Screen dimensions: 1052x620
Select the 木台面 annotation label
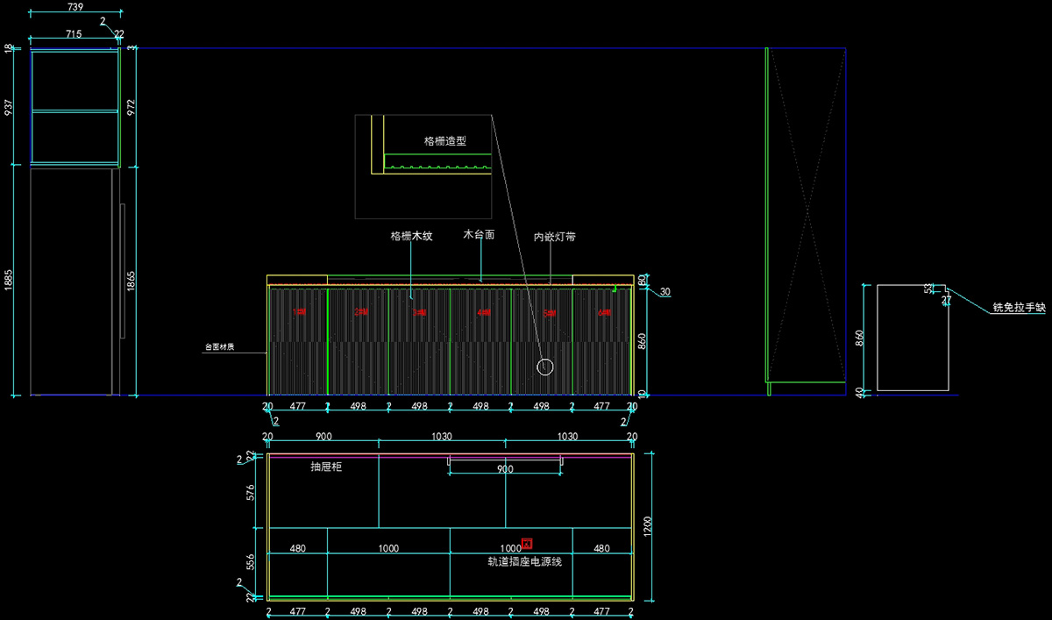(x=479, y=235)
